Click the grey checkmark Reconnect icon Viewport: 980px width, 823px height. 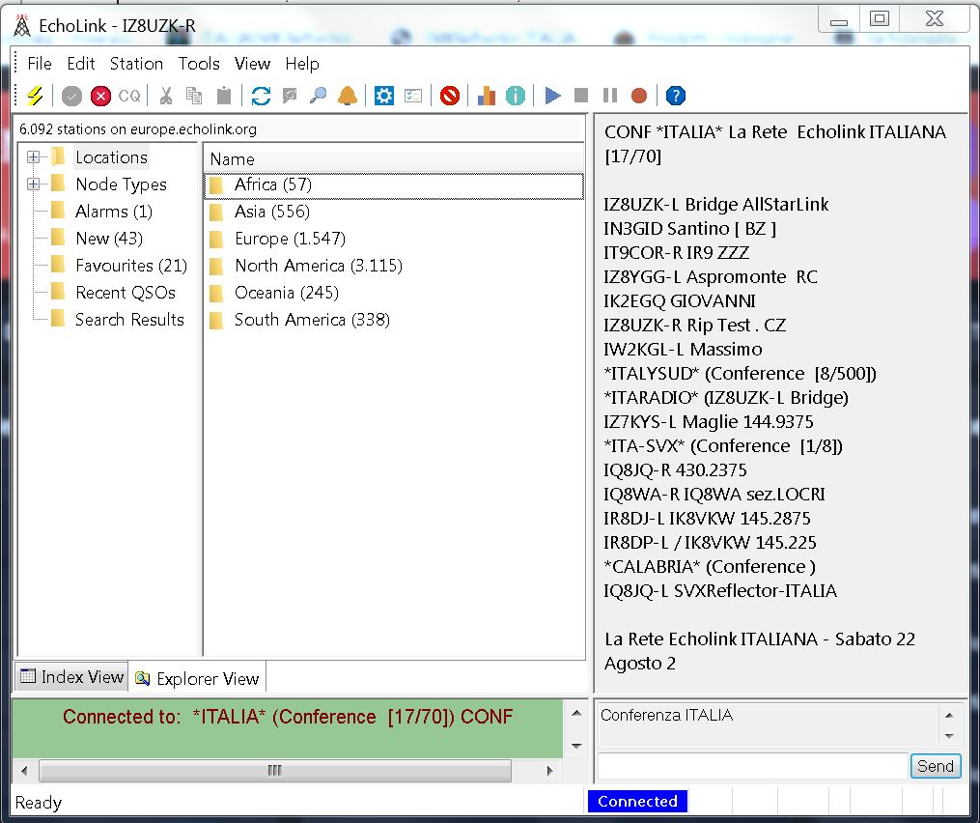pos(71,97)
